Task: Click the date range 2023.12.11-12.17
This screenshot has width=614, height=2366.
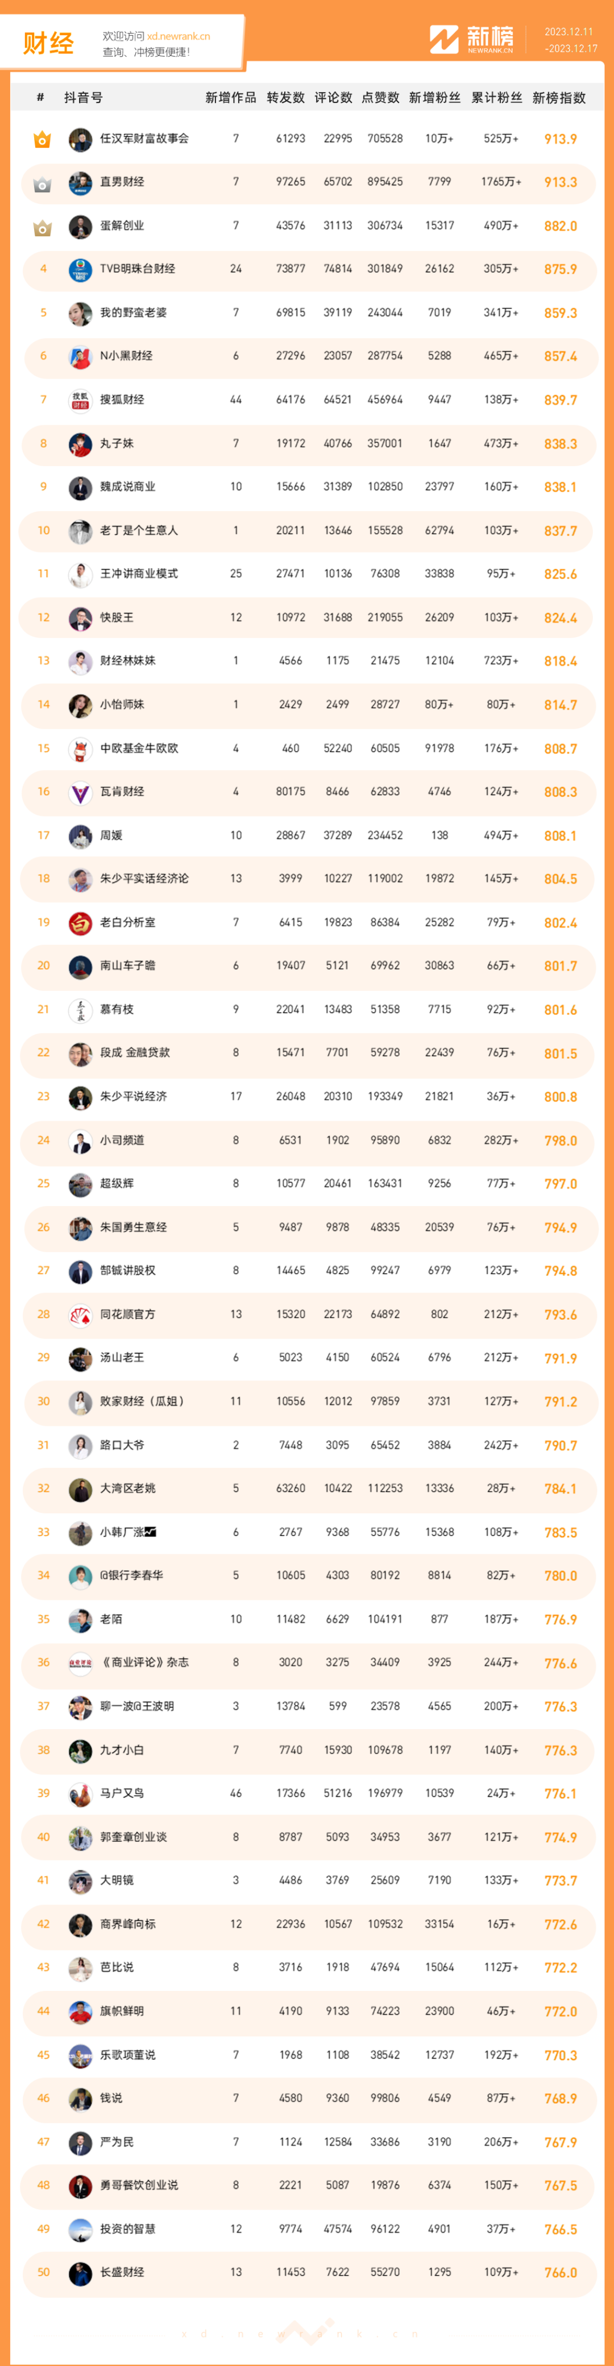Action: [570, 40]
